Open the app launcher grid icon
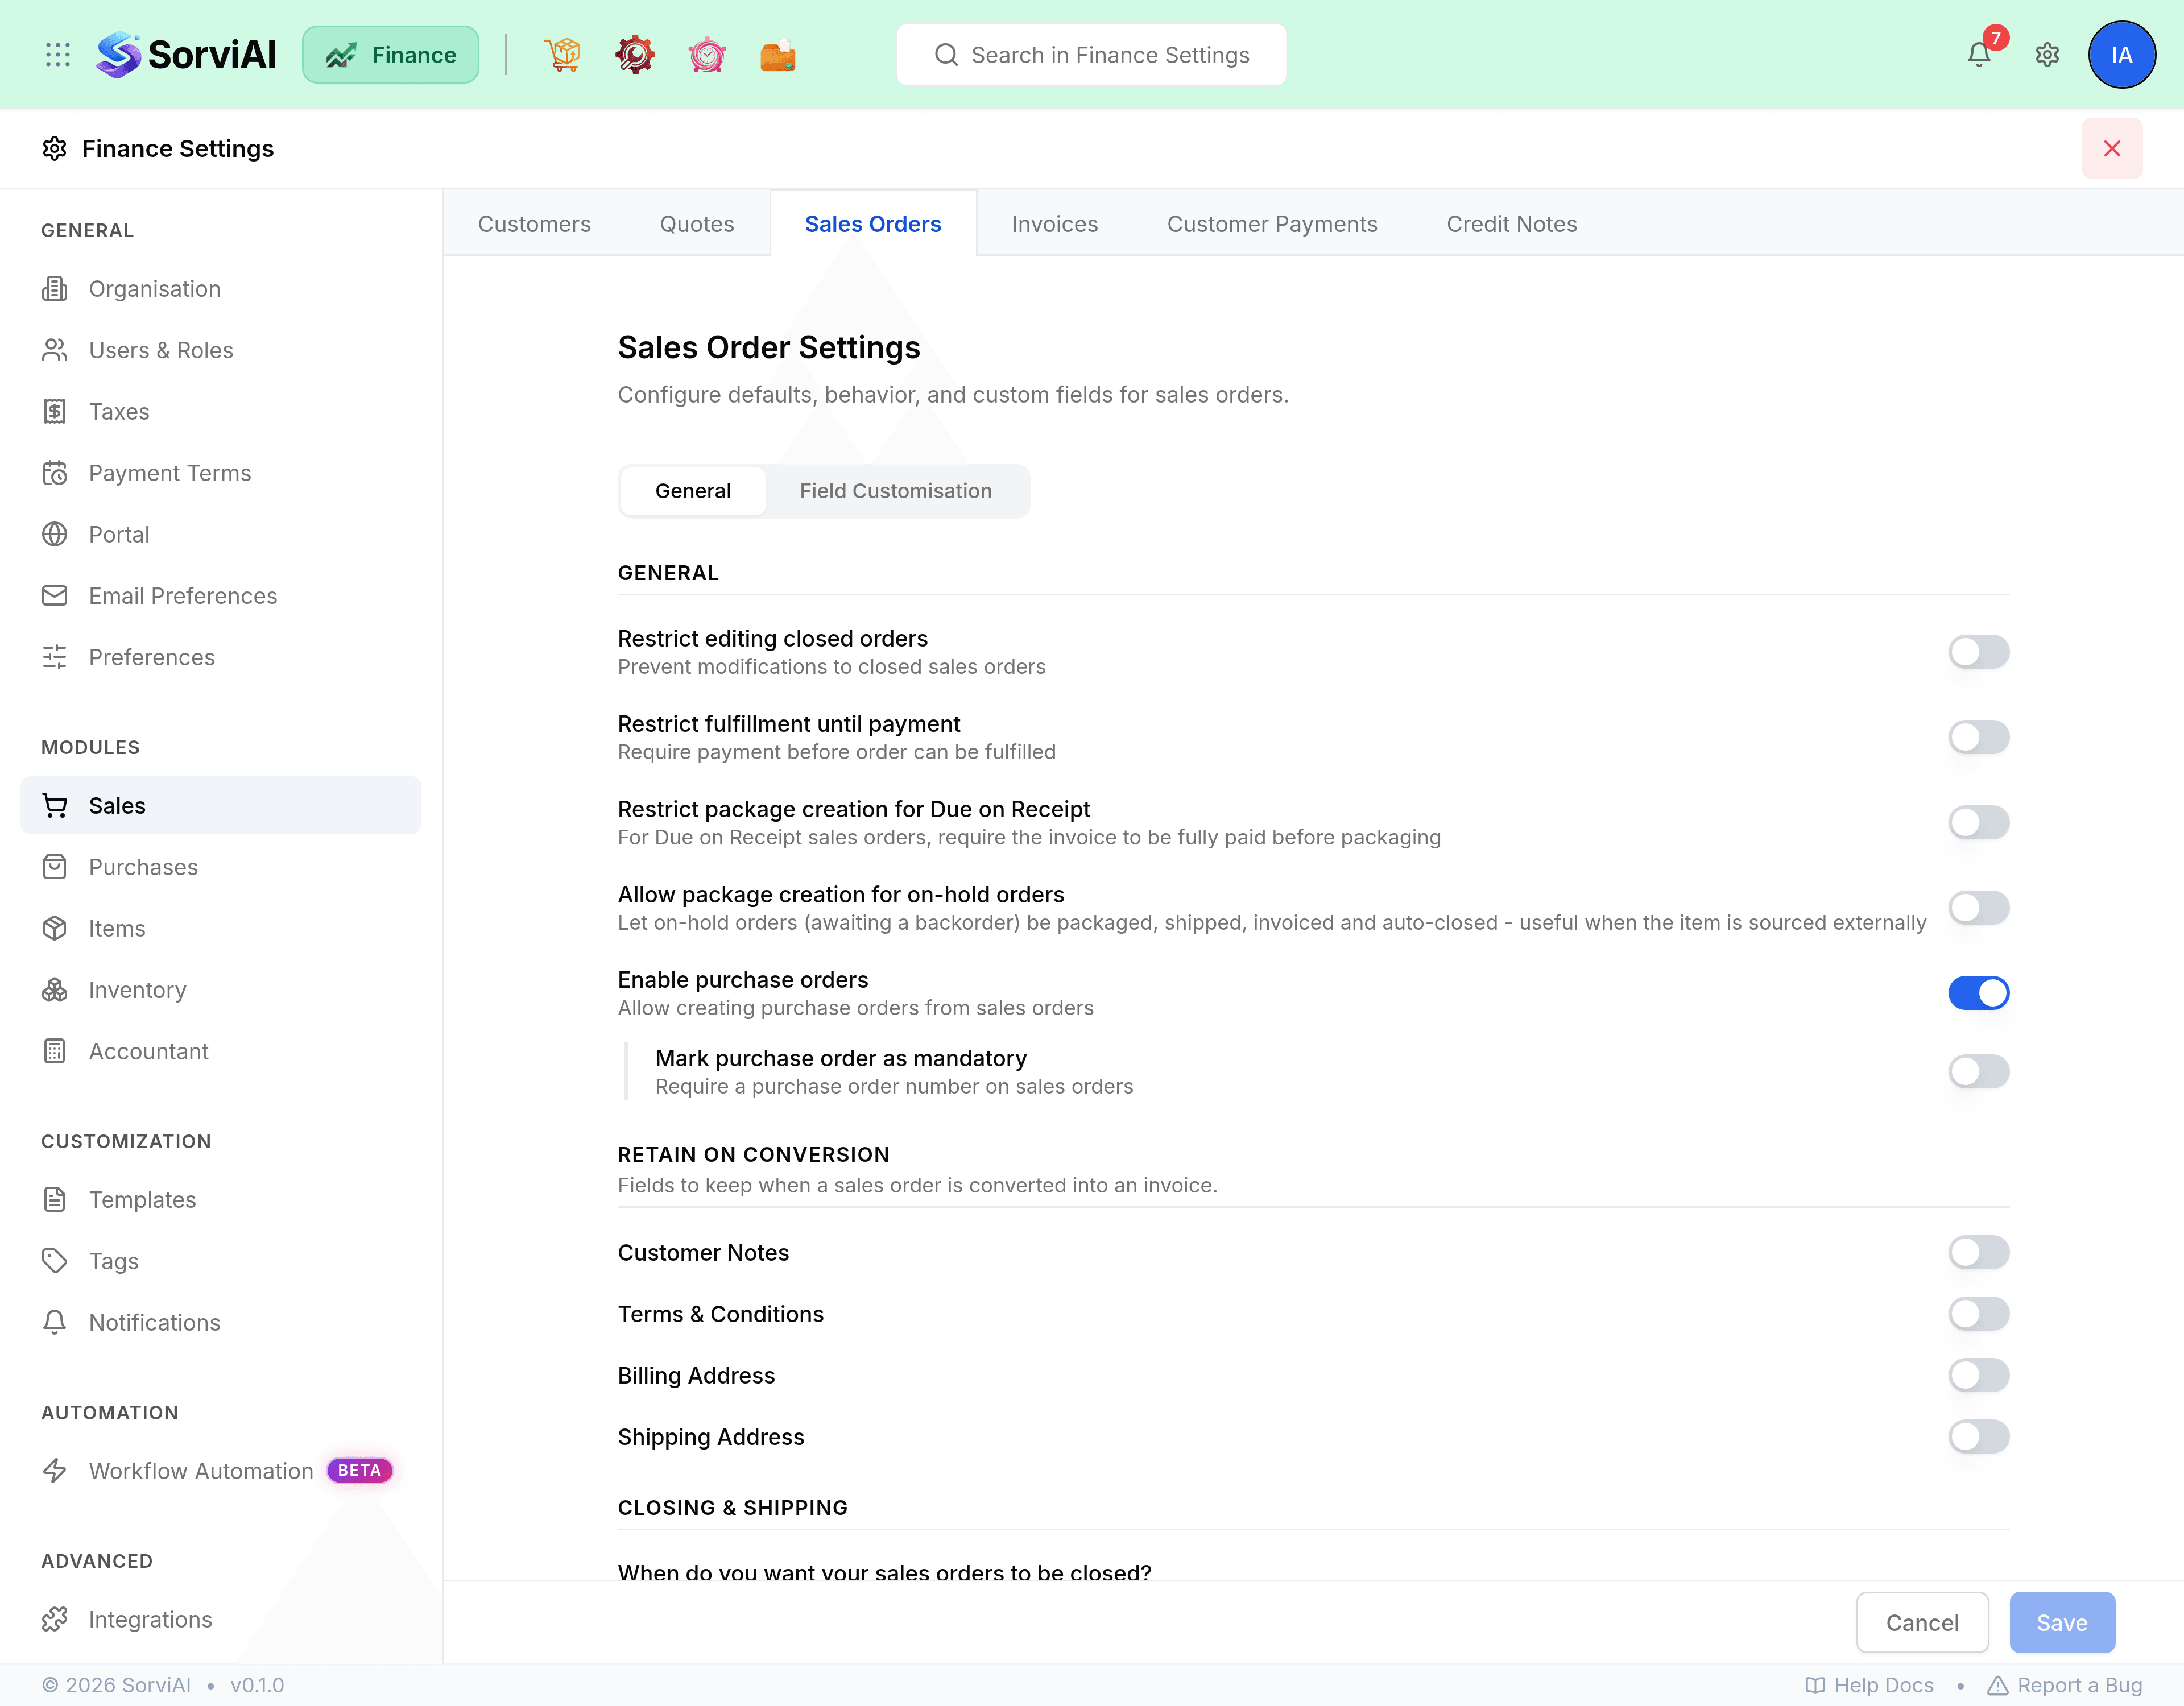 [x=57, y=55]
